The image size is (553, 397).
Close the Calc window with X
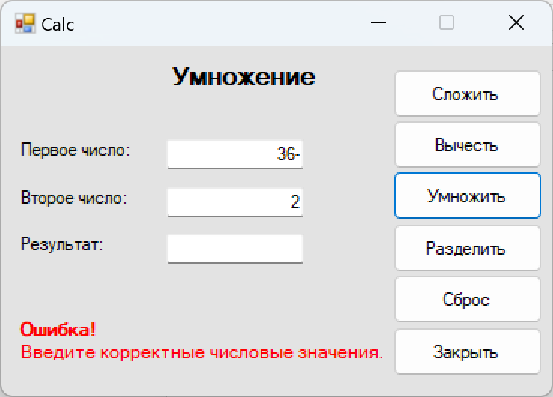[x=516, y=23]
